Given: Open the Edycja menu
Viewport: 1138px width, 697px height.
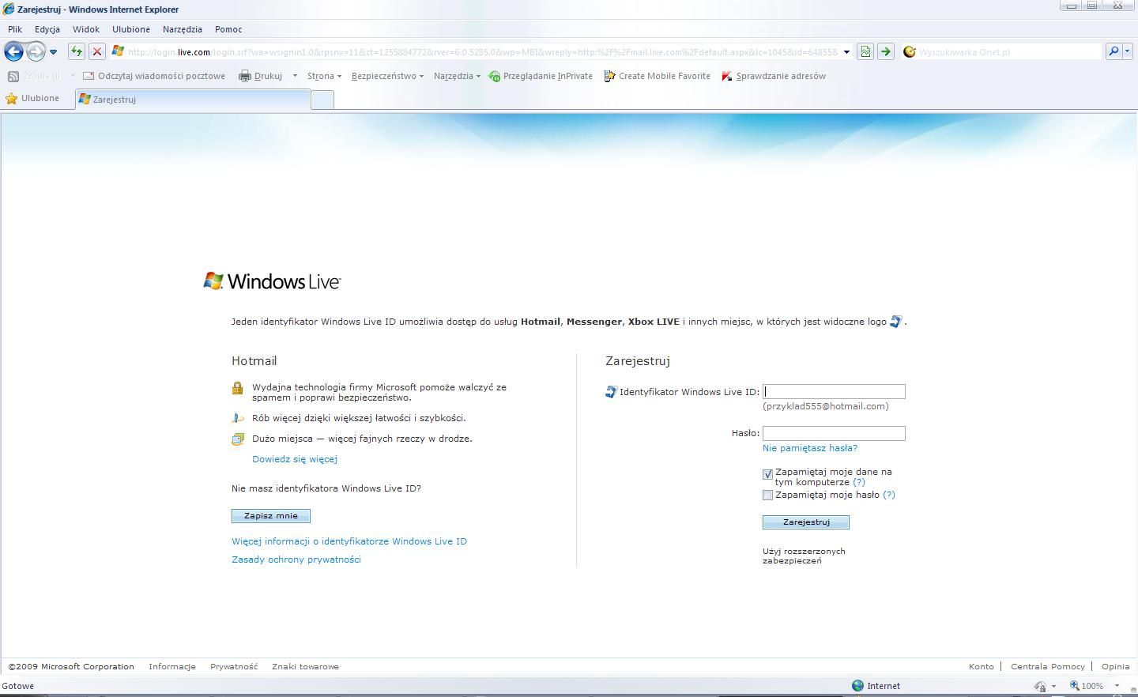Looking at the screenshot, I should 47,29.
